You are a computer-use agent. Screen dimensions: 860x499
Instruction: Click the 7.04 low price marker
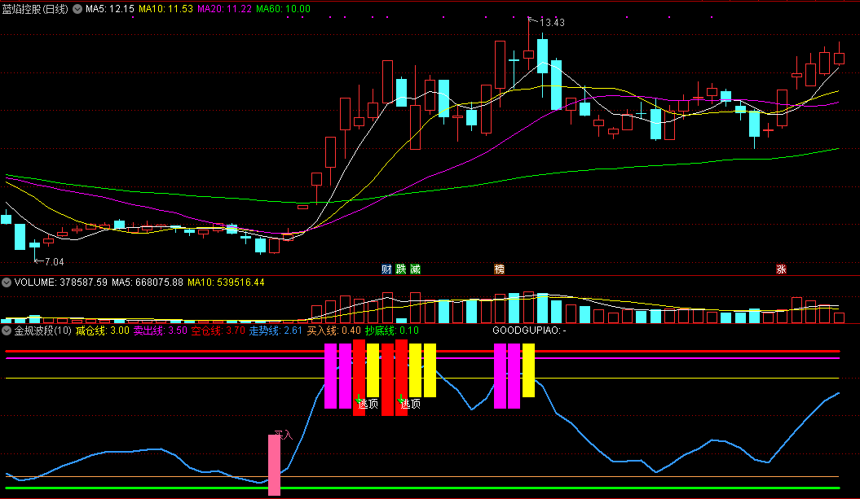(x=54, y=262)
